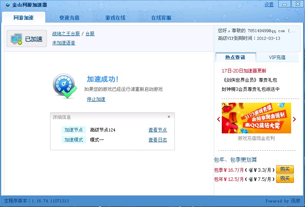Image resolution: width=305 pixels, height=207 pixels.
Task: Open news 封神榜3会员尊贵礼包派送中
Action: tap(251, 89)
